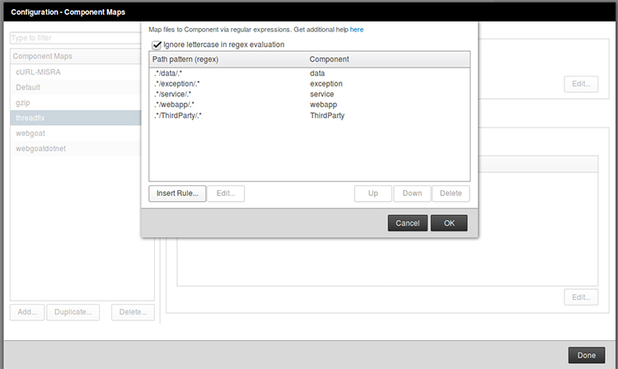Click the Add... button
618x369 pixels.
(x=27, y=312)
